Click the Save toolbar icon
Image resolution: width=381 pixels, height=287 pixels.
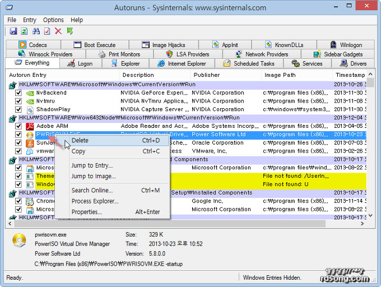(x=13, y=31)
